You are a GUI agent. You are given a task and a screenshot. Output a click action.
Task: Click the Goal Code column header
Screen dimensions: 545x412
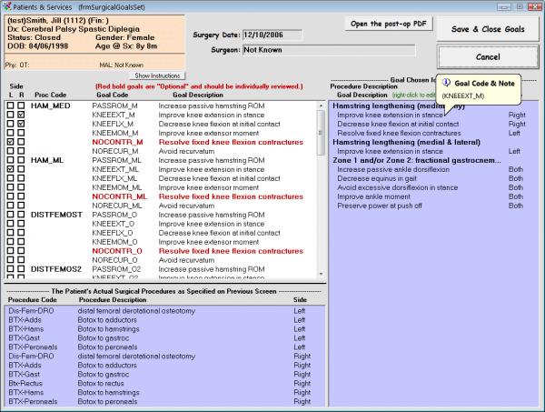tap(112, 95)
